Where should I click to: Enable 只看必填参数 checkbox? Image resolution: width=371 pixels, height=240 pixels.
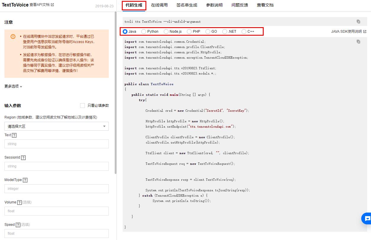[82, 106]
